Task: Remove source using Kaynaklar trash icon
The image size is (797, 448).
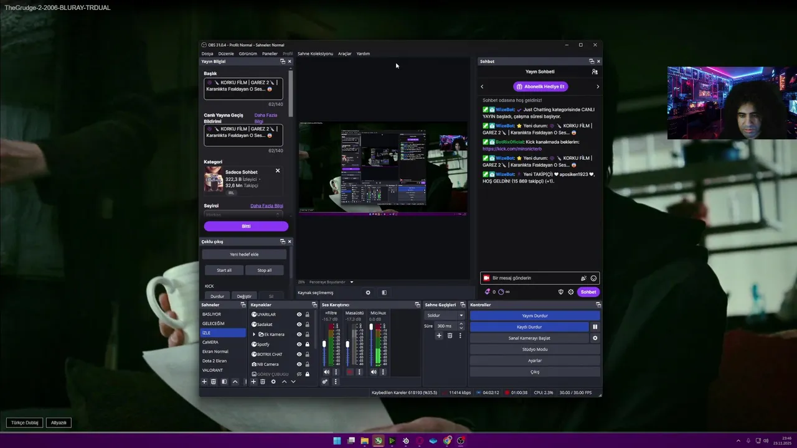Action: (263, 381)
